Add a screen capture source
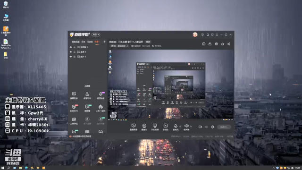302x170 pixels. point(134,127)
